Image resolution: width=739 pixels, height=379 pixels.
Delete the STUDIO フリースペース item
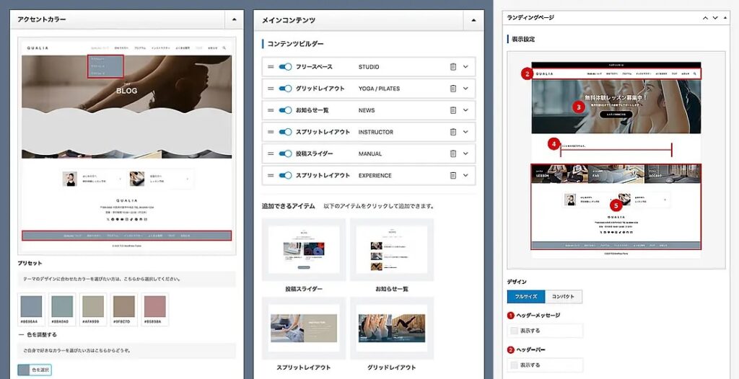pyautogui.click(x=453, y=67)
